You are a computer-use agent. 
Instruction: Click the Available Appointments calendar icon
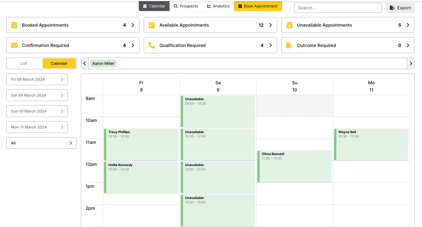click(x=152, y=25)
